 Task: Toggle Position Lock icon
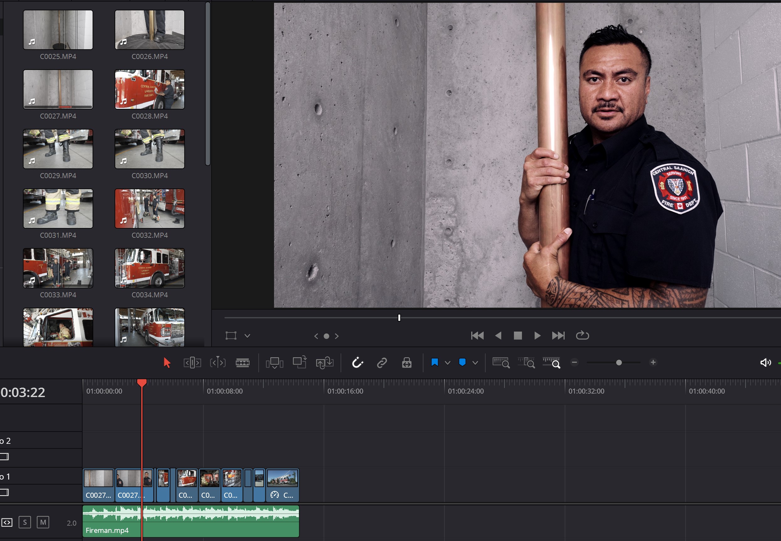pyautogui.click(x=407, y=363)
